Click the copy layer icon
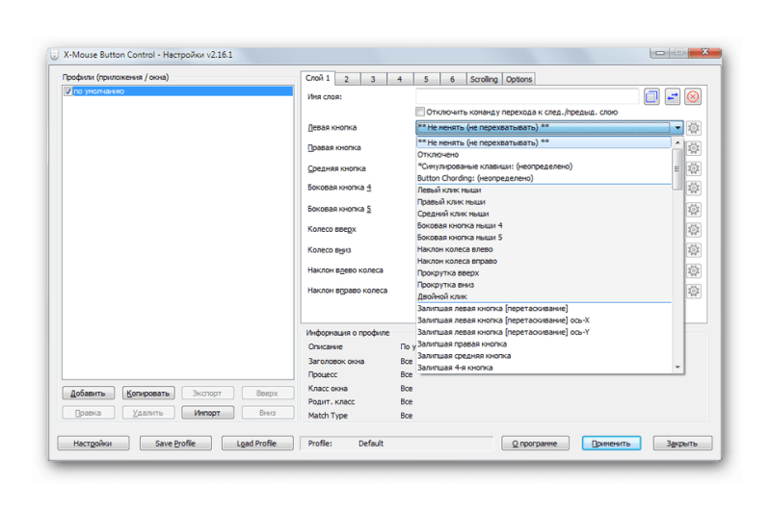Viewport: 771px width, 510px height. (x=651, y=96)
